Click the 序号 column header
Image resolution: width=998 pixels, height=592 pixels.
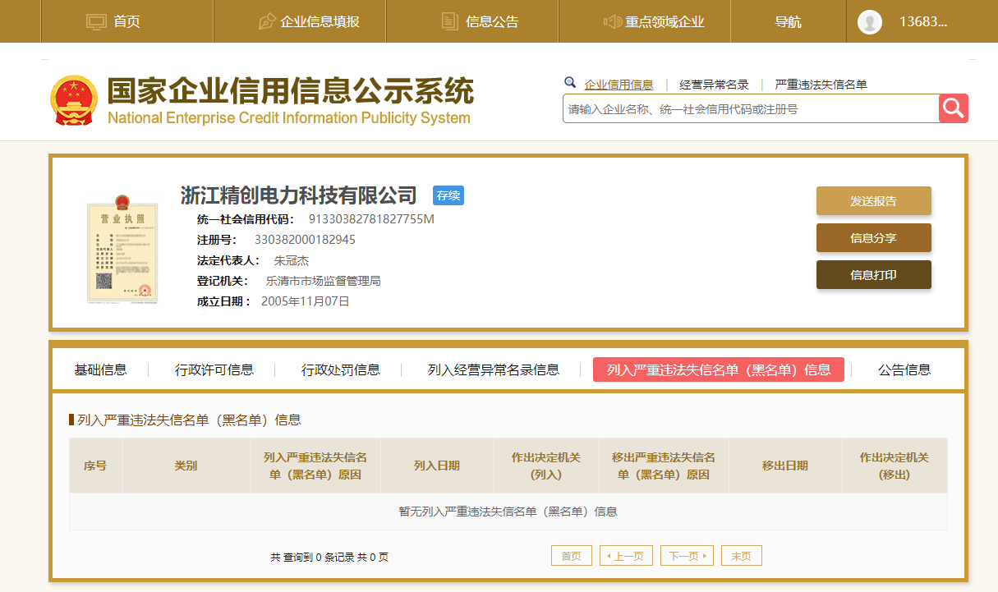click(95, 466)
